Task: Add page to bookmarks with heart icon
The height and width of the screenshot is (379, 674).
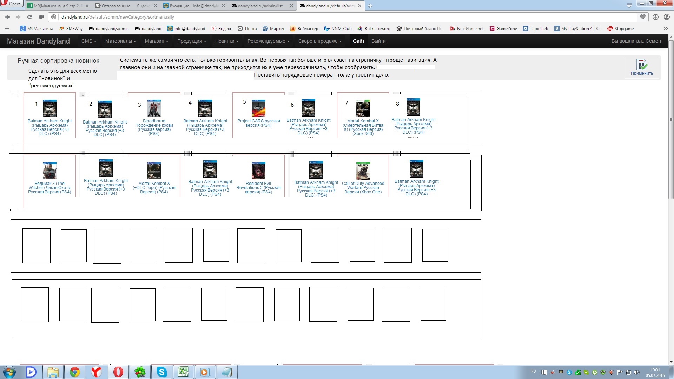Action: point(643,17)
